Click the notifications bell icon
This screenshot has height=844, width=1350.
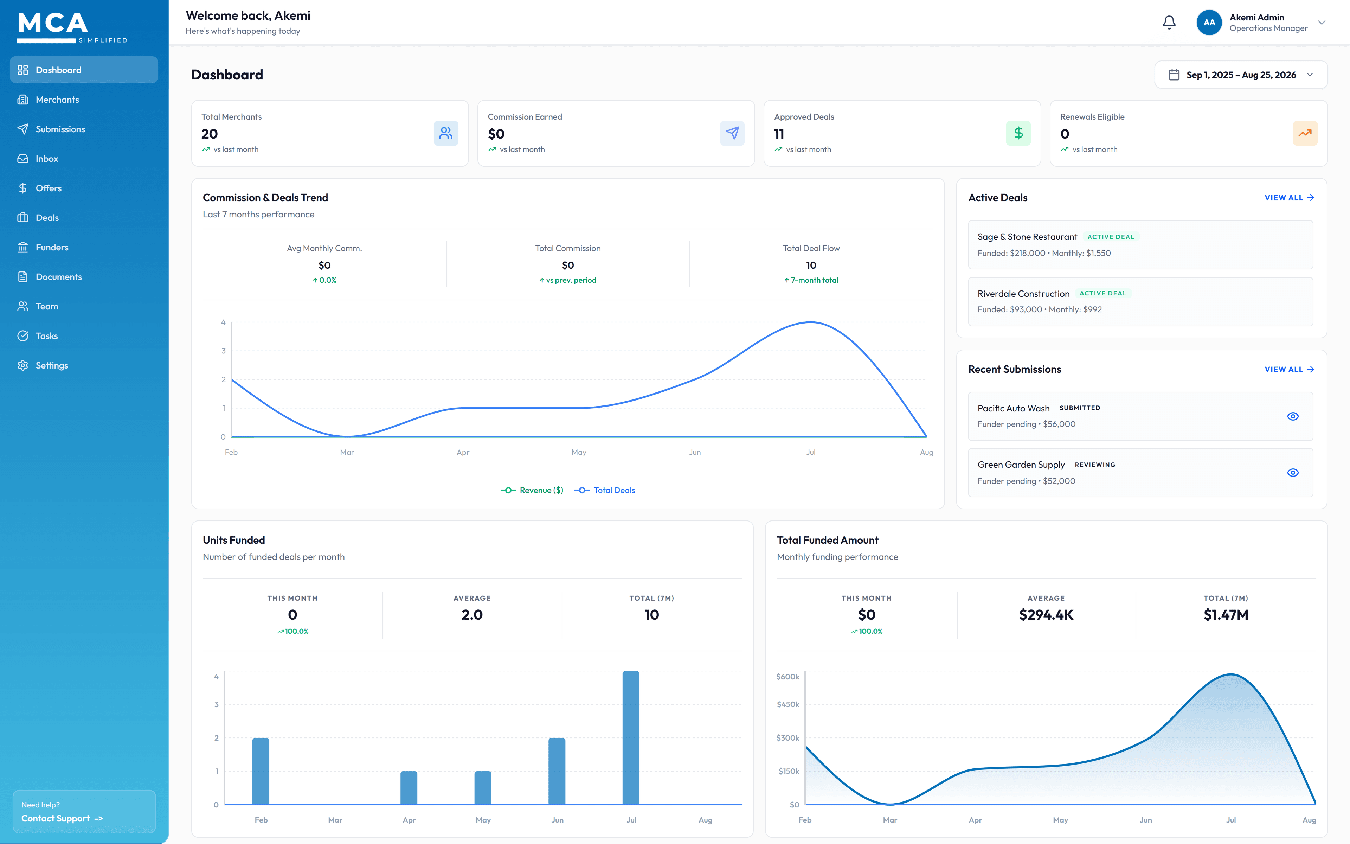pyautogui.click(x=1169, y=22)
